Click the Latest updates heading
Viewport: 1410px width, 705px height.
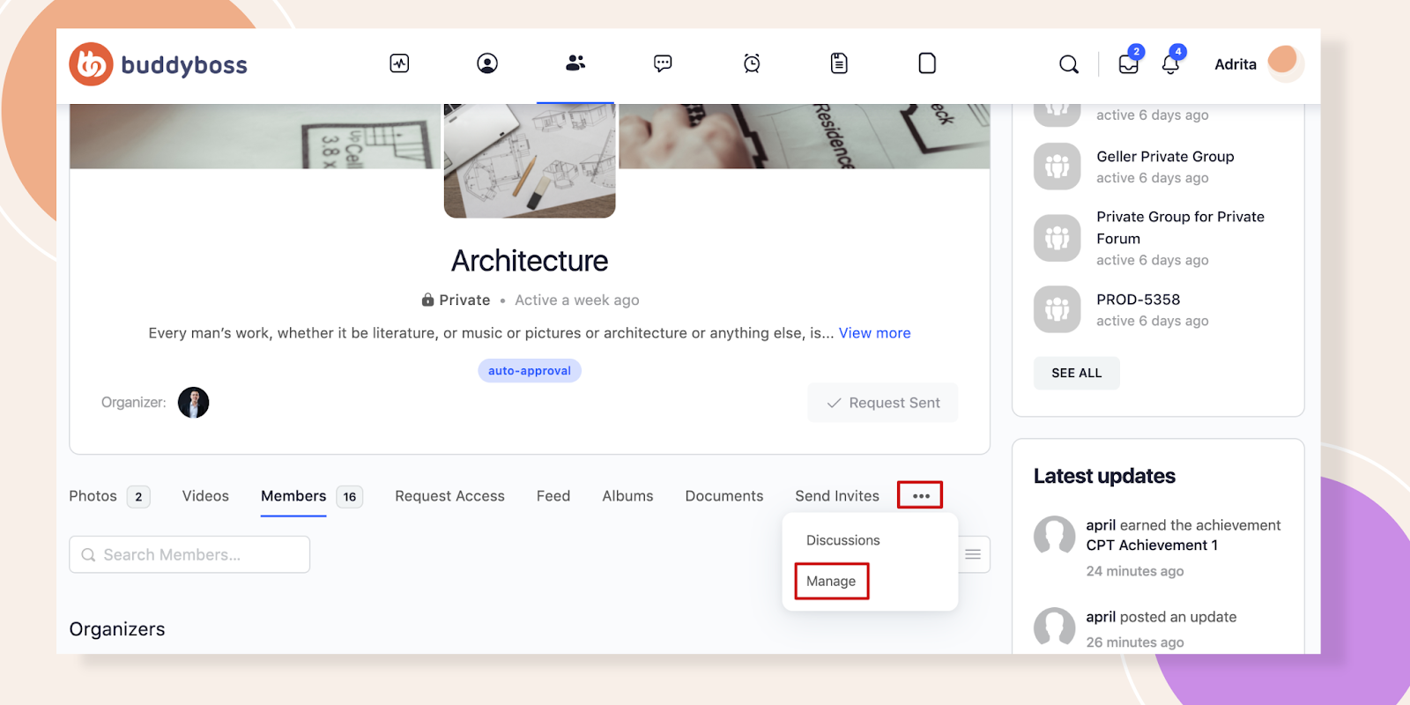pos(1104,476)
